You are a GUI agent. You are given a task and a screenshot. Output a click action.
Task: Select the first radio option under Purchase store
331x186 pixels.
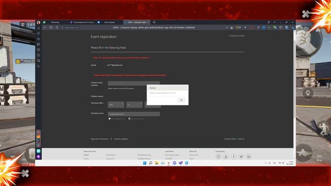pyautogui.click(x=109, y=119)
